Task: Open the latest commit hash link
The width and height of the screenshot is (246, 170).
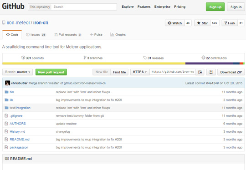Action: click(213, 83)
